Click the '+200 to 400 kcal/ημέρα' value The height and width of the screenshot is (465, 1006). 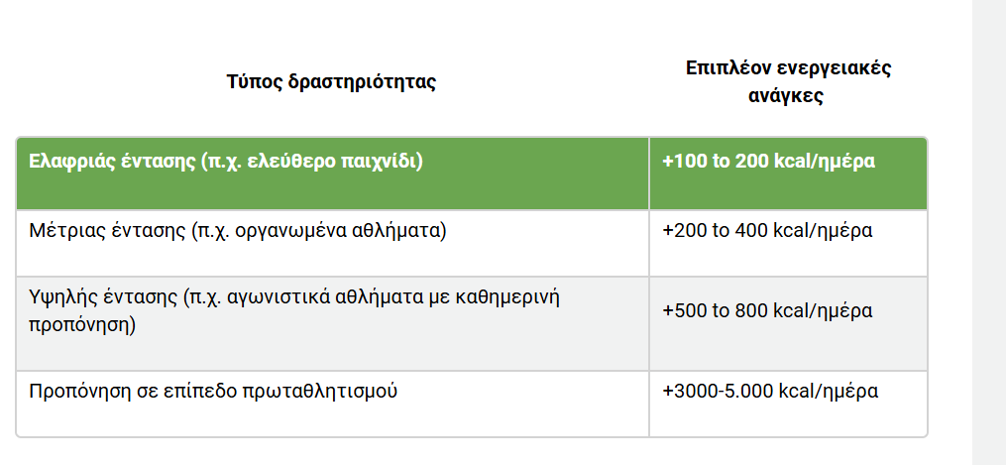coord(767,232)
